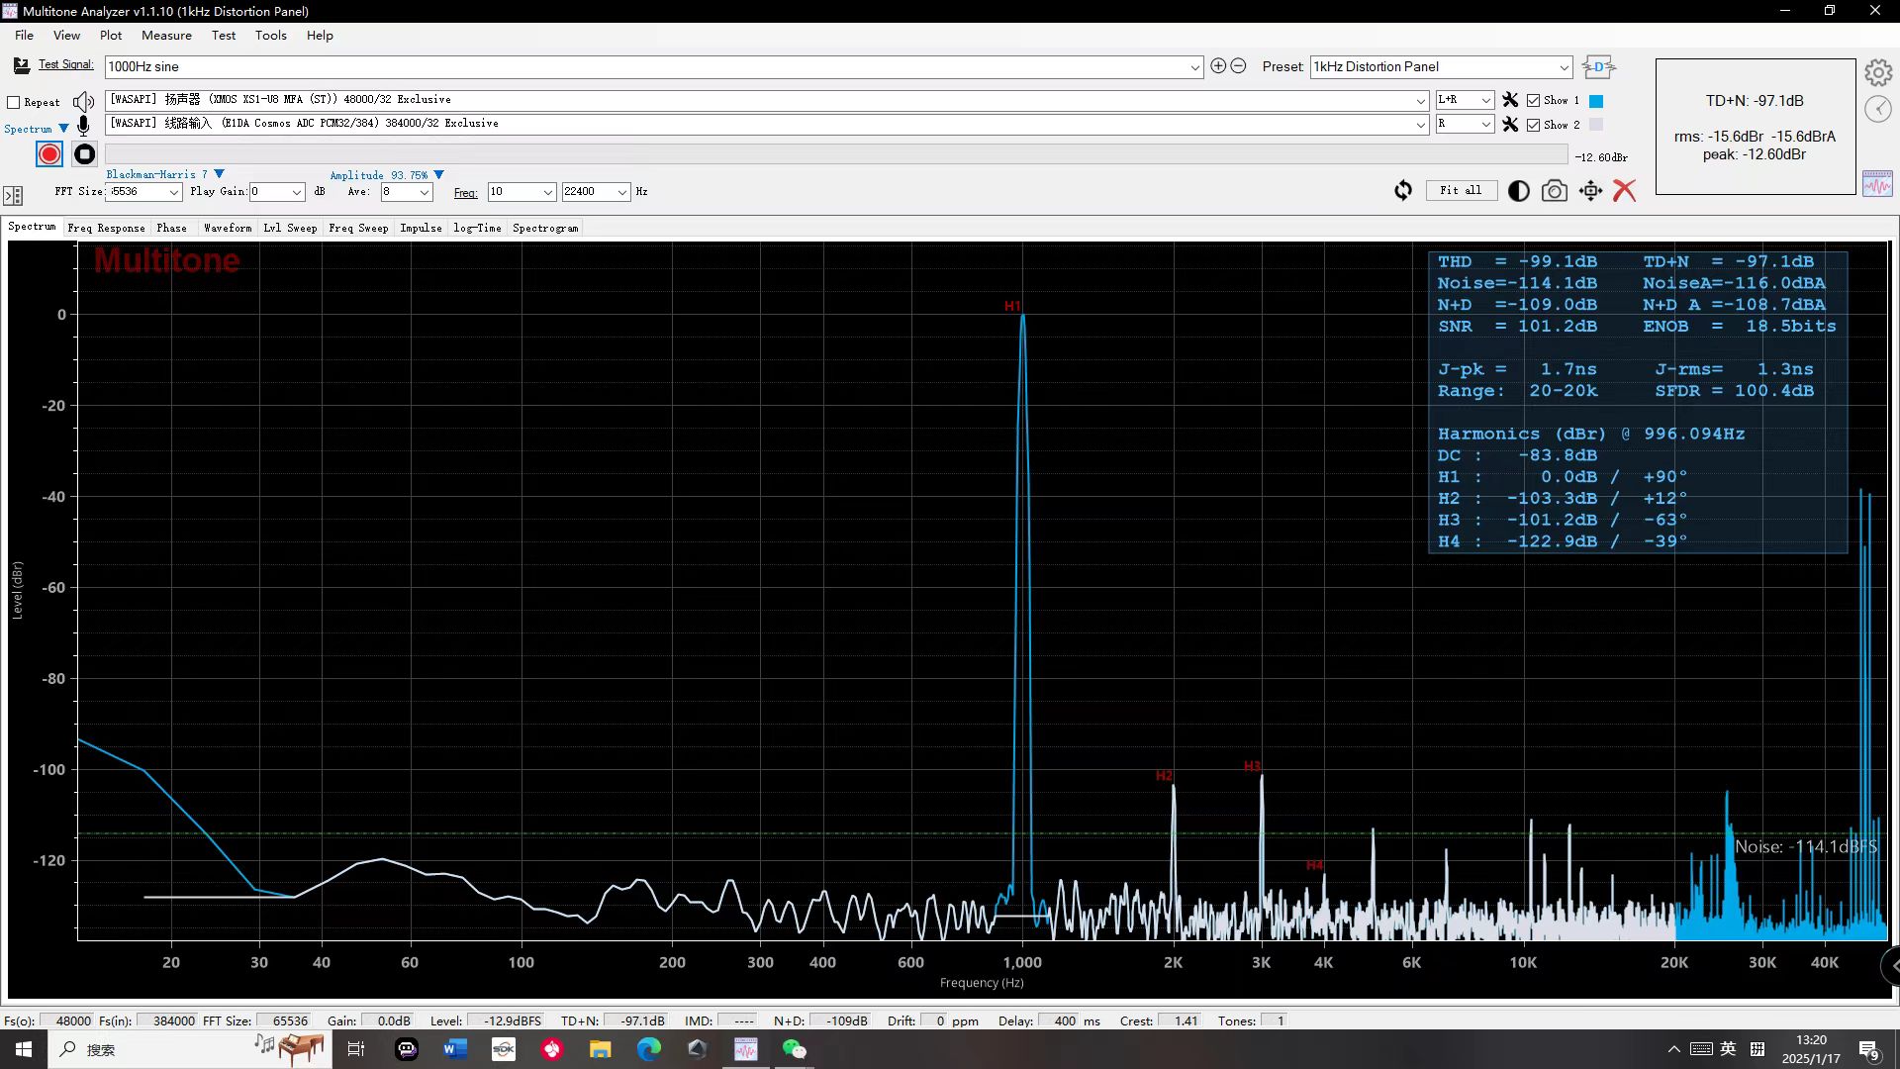
Task: Open WeChat from the taskbar
Action: point(794,1049)
